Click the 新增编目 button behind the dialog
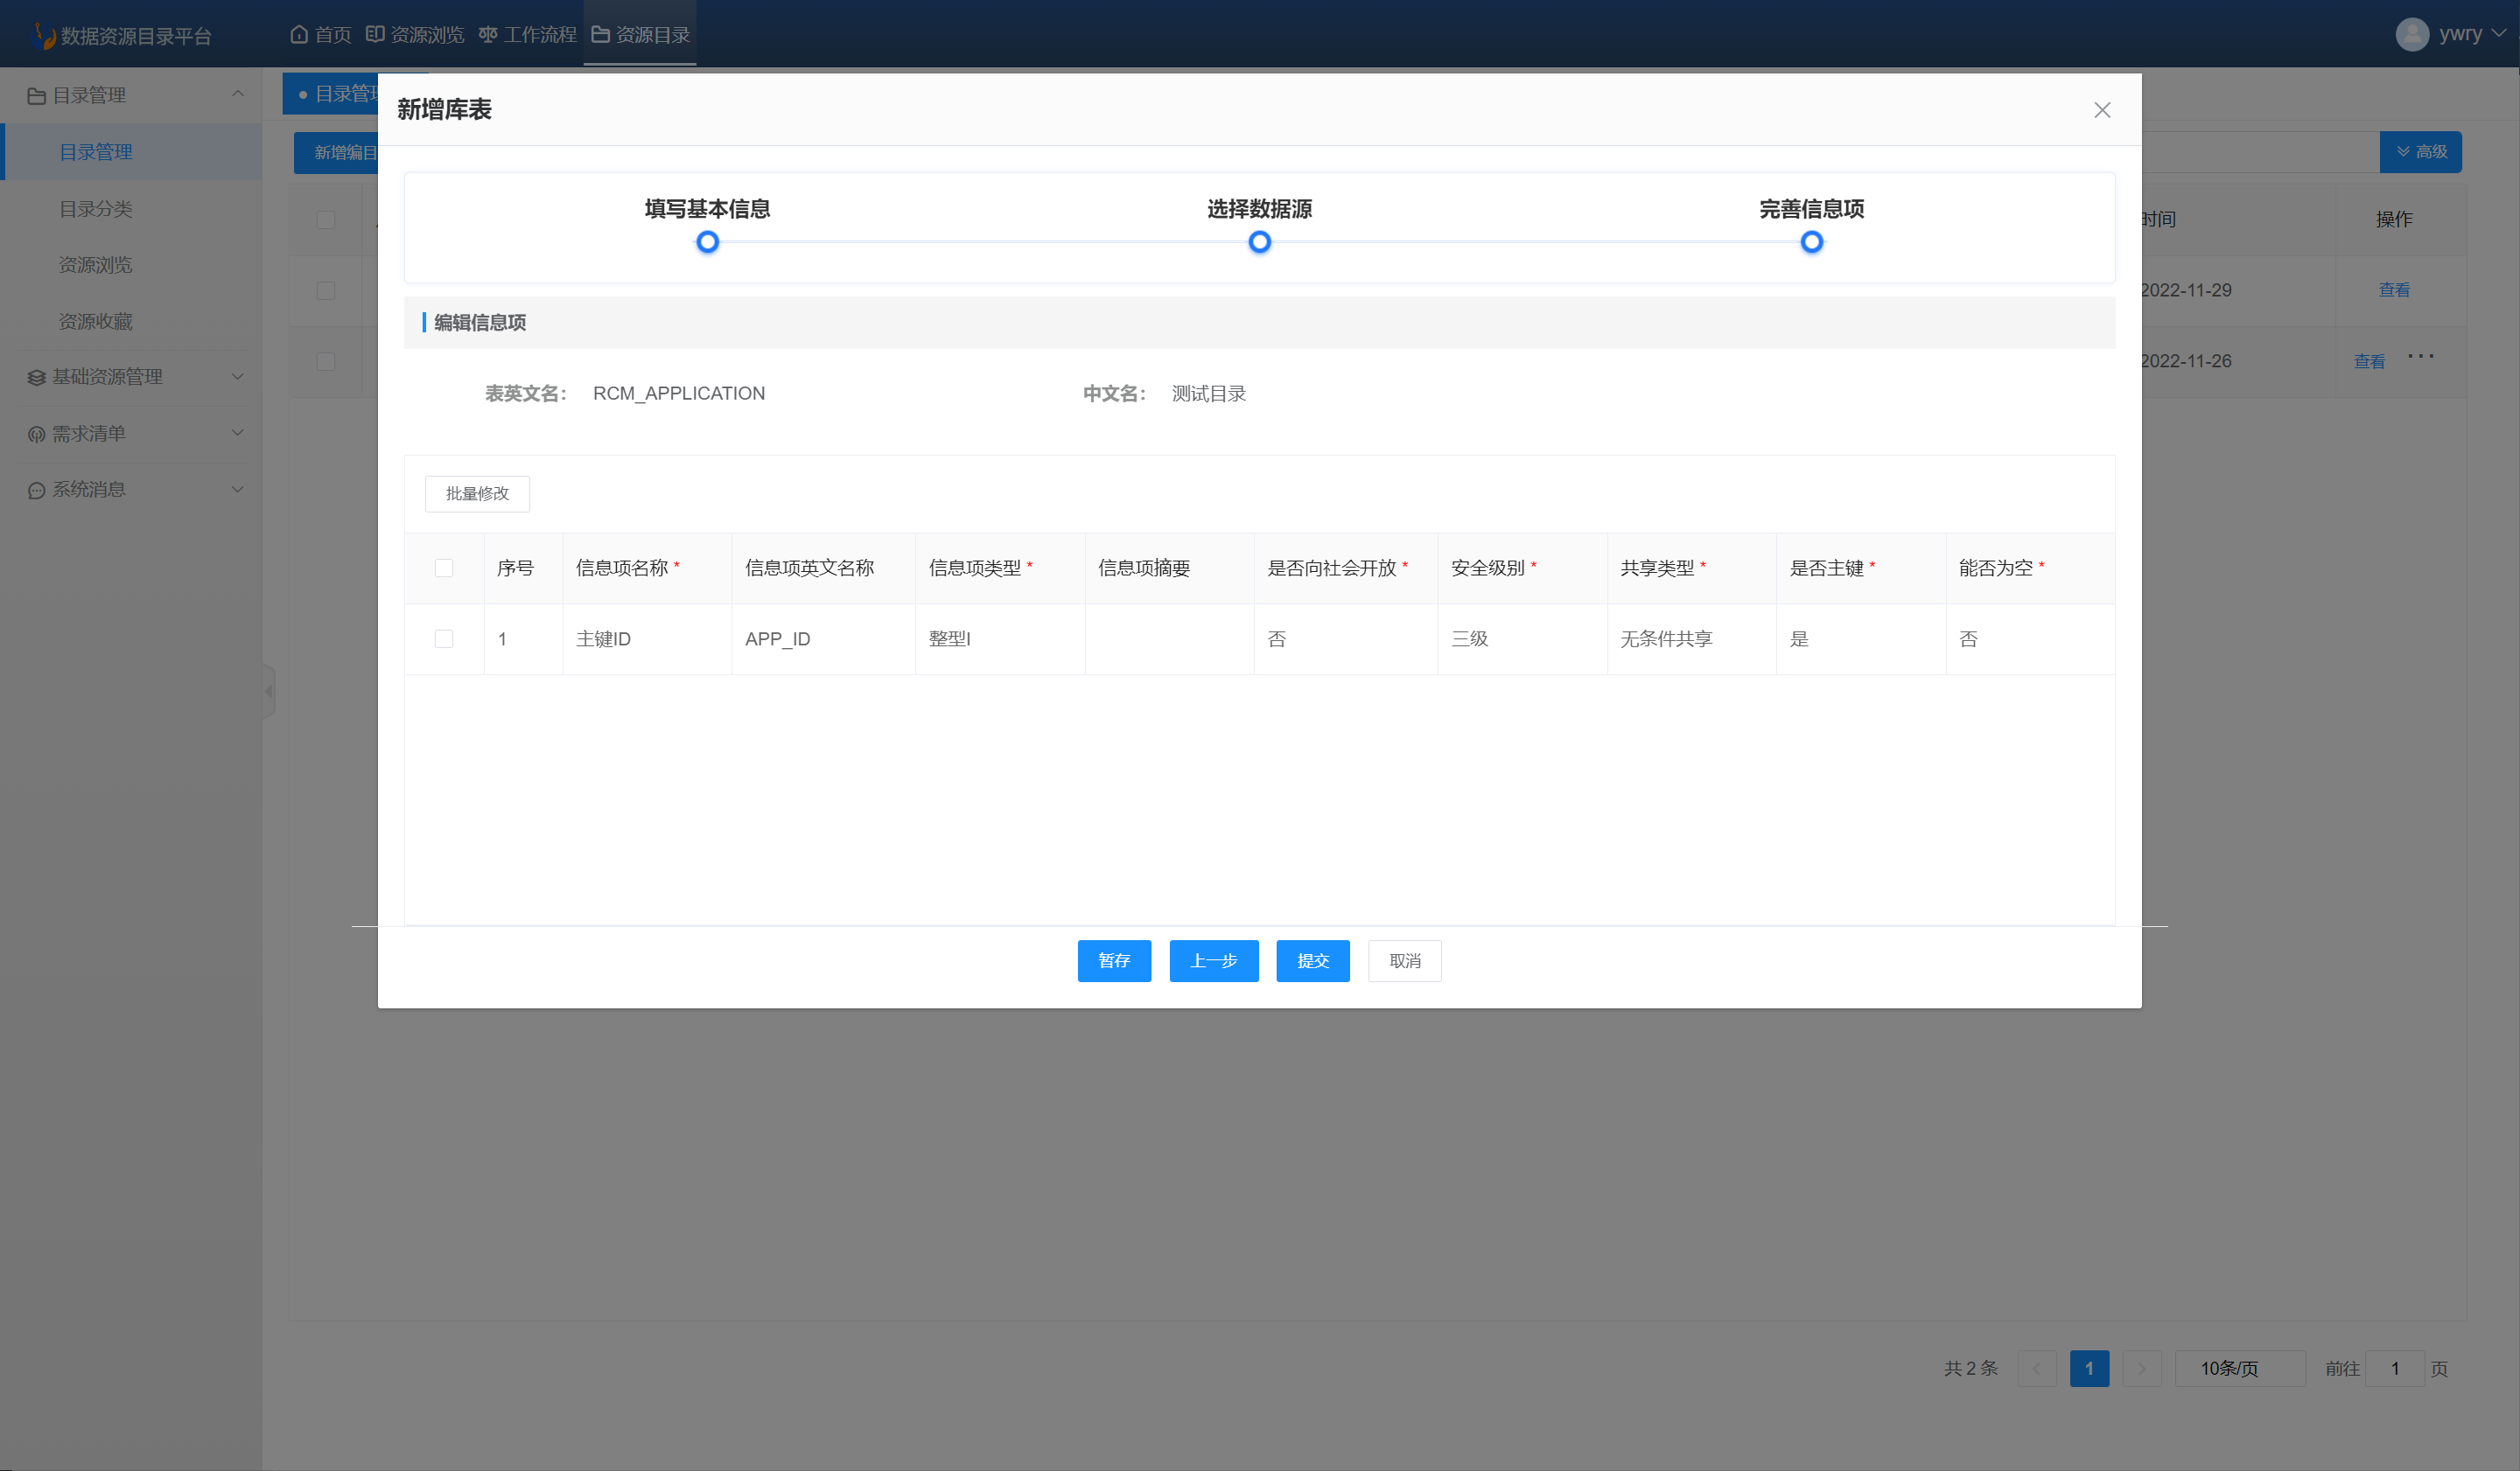The image size is (2520, 1471). point(337,153)
